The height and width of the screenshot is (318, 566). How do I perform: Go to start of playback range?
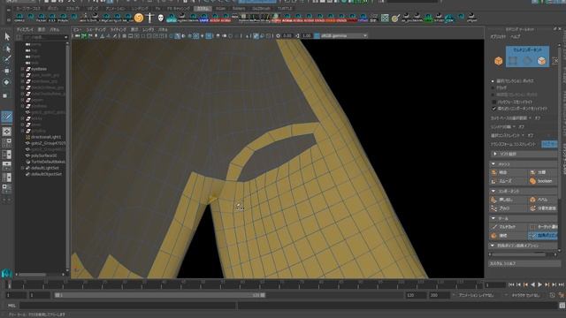point(511,284)
